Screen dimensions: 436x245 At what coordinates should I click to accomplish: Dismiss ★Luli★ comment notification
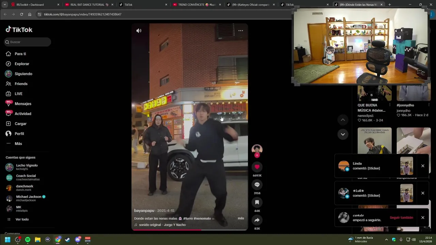coord(423,193)
